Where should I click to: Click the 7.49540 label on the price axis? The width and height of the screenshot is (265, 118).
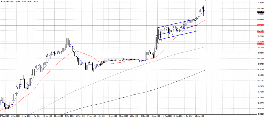point(261,20)
